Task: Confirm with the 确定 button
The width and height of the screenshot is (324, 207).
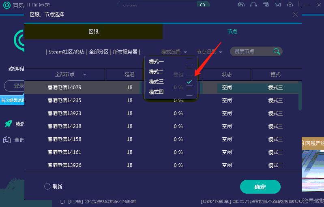Action: point(260,187)
